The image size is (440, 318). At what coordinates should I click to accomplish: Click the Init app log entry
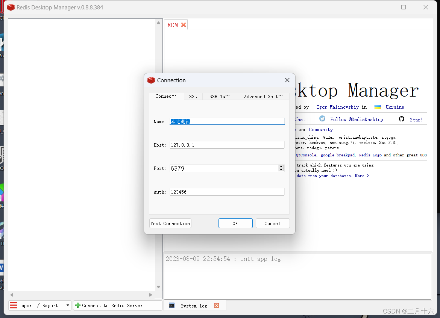pos(223,259)
